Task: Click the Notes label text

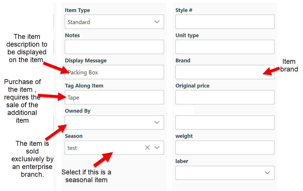Action: (72, 35)
